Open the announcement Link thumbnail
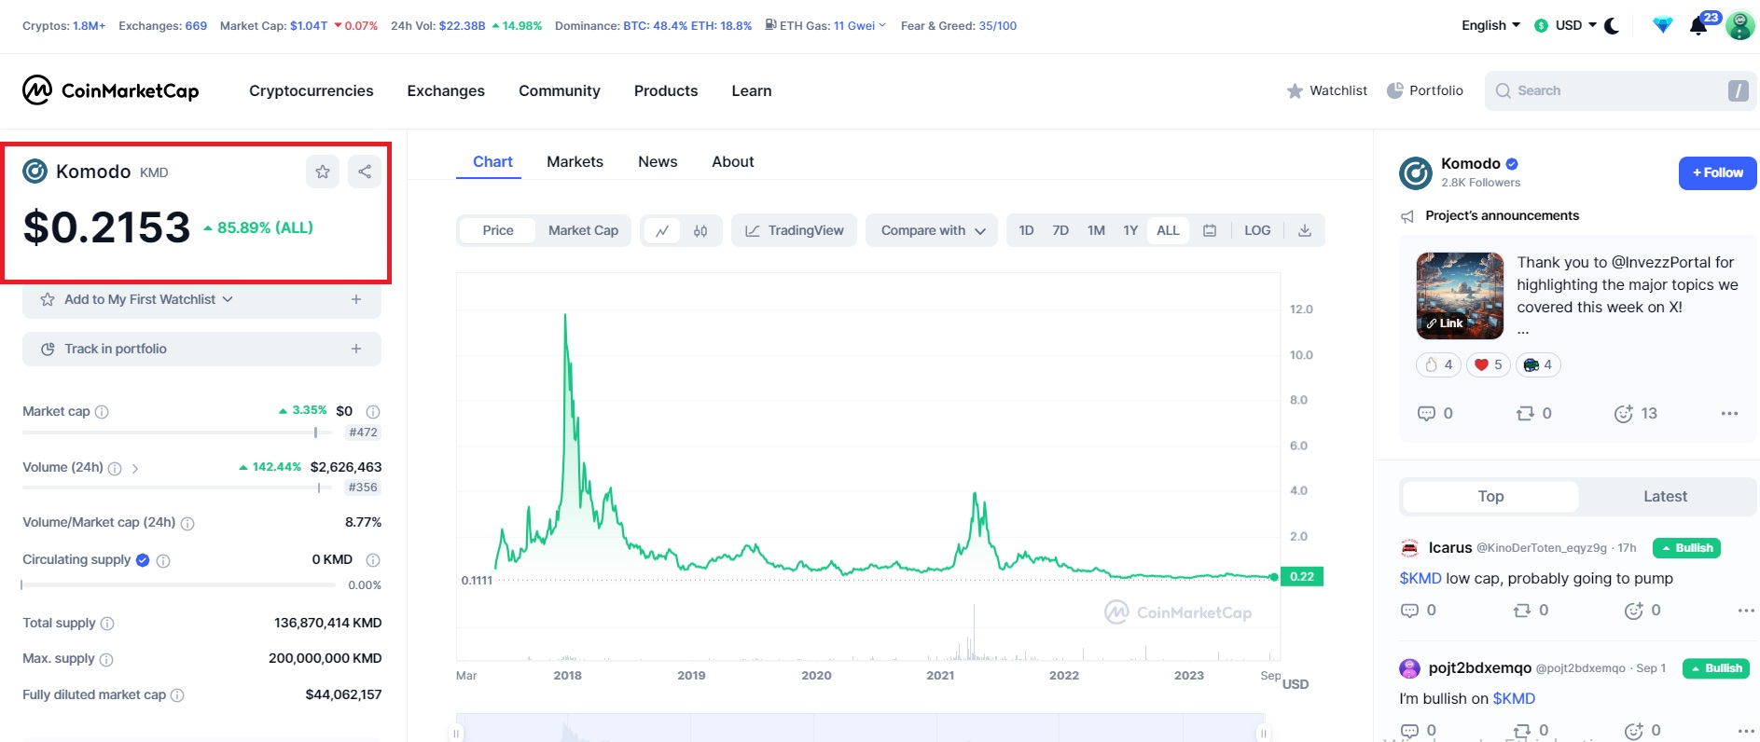 pos(1460,295)
